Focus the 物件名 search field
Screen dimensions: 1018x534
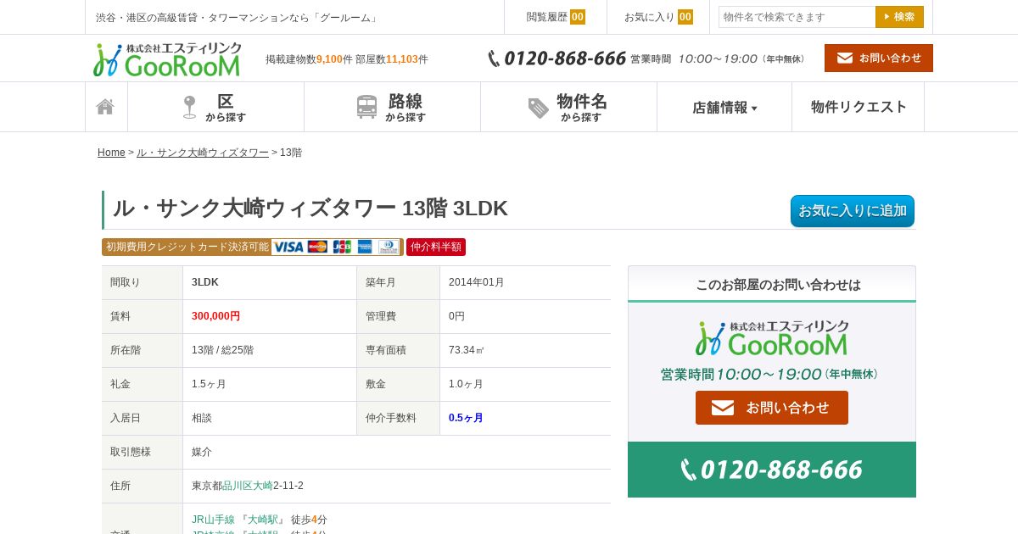point(797,17)
